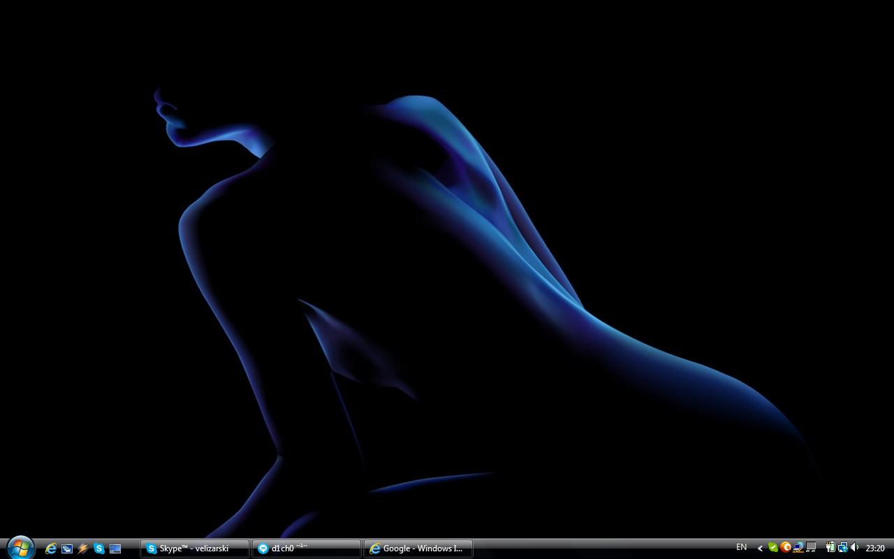The image size is (894, 559).
Task: Expand hidden system tray icons arrow
Action: pos(760,549)
